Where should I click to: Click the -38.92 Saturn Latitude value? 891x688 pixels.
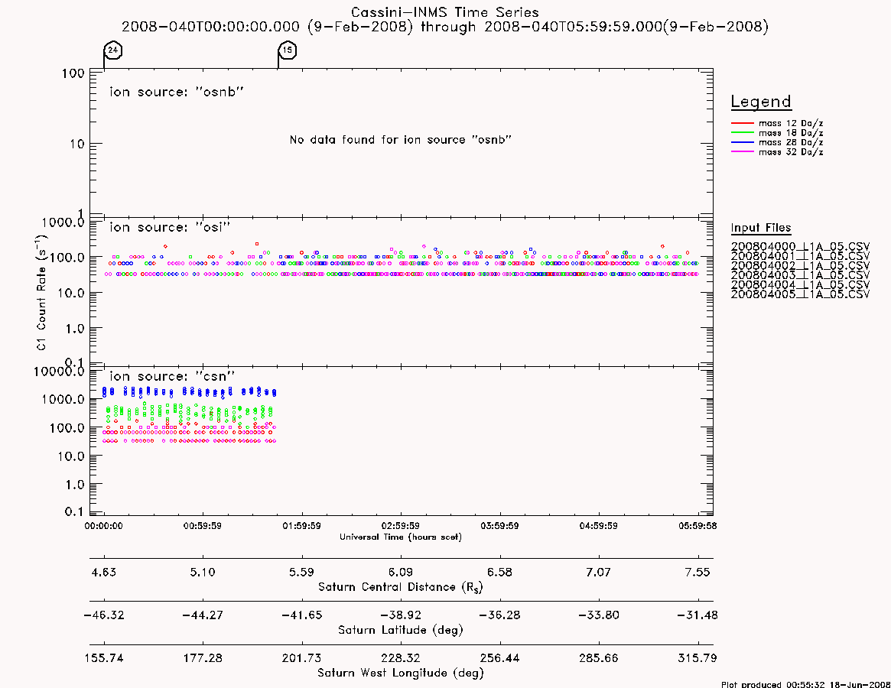tap(401, 615)
